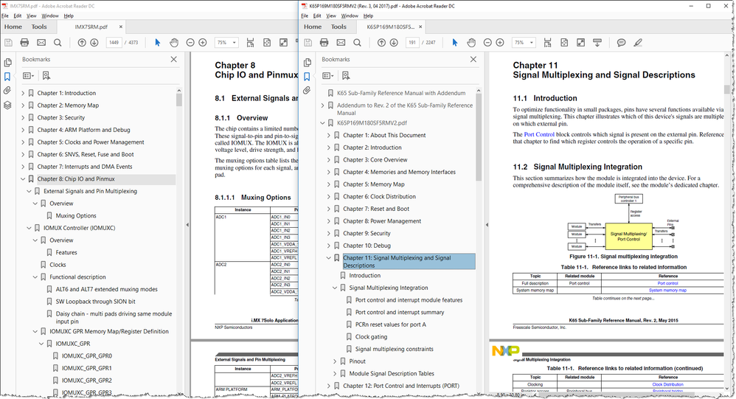This screenshot has width=736, height=399.
Task: Click search magnifier in IMX7SRM window toolbar
Action: (x=58, y=43)
